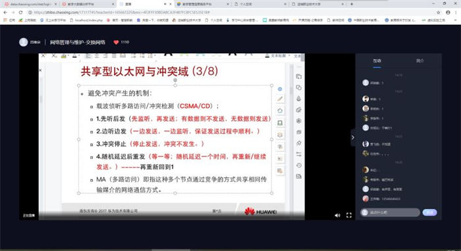Enter fullscreen mode for the live video
This screenshot has width=461, height=251.
point(349,216)
